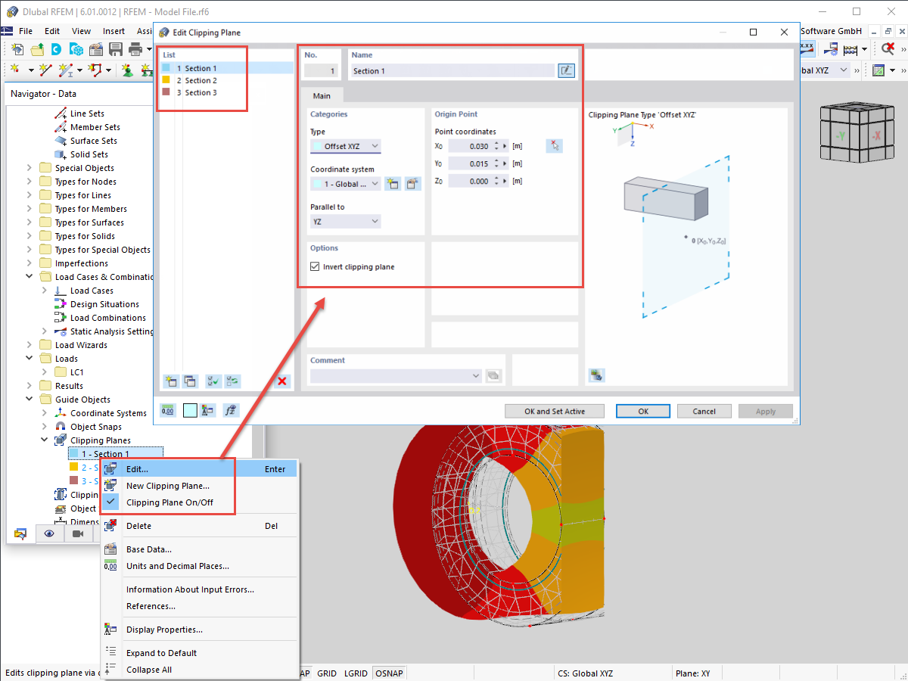The image size is (908, 681).
Task: Switch to Navigator Views camera tab
Action: [77, 533]
